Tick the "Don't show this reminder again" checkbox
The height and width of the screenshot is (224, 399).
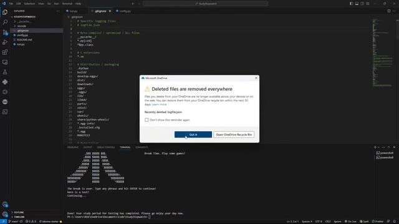(147, 120)
